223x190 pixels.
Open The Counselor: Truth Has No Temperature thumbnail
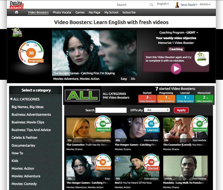click(89, 130)
